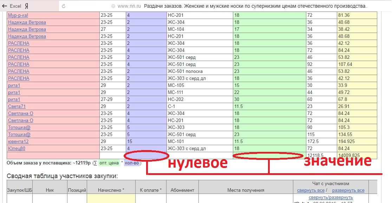Screen dimensions: 392x203
Task: Reload the page with the refresh icon
Action: 64,6
